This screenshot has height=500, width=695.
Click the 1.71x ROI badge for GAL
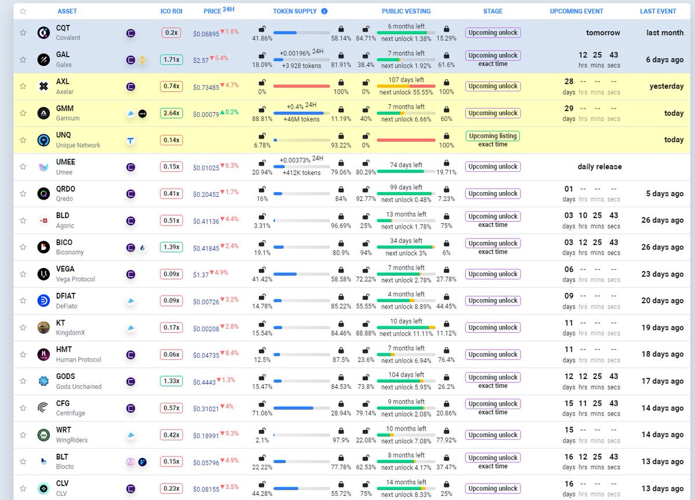coord(171,60)
